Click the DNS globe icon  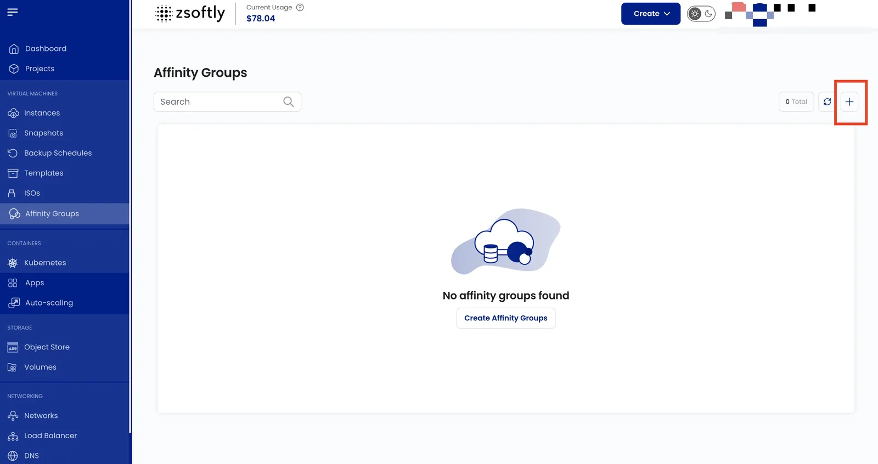(13, 456)
